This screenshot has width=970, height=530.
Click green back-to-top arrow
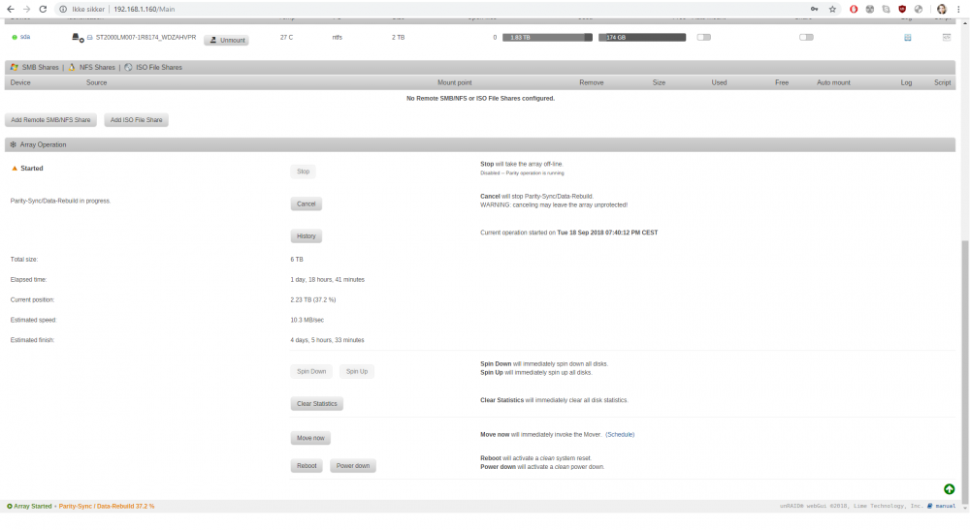949,489
